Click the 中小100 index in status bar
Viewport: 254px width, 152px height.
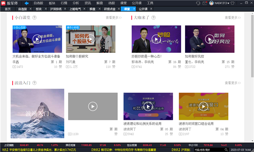pos(193,145)
